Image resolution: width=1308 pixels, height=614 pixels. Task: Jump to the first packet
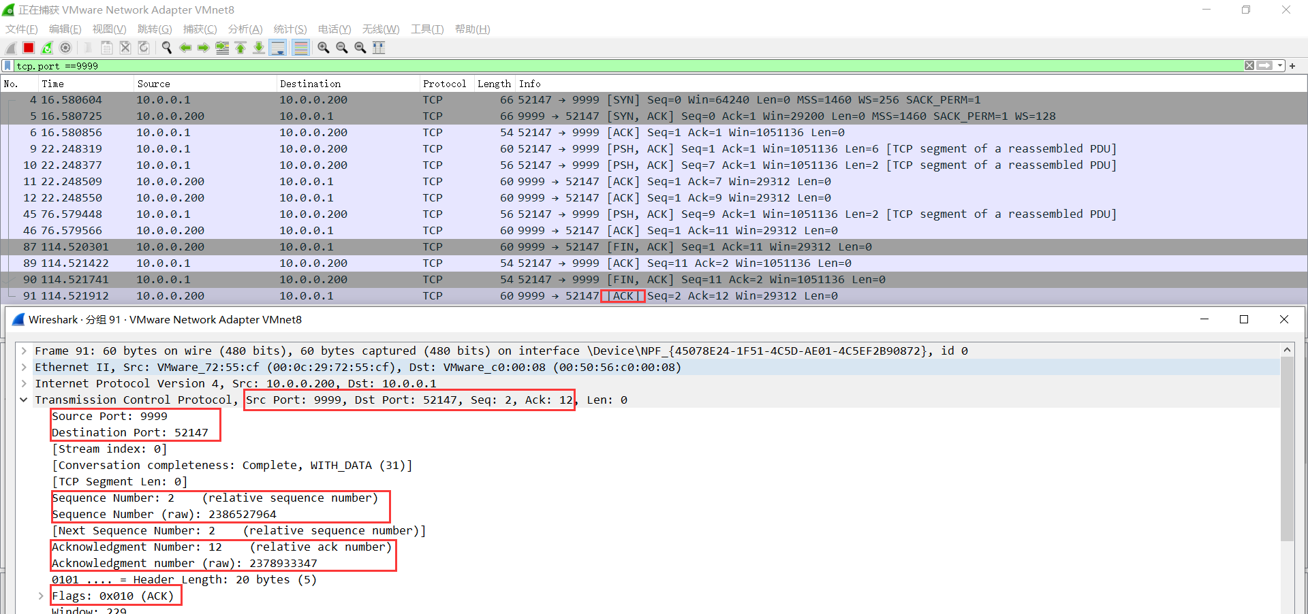point(240,48)
